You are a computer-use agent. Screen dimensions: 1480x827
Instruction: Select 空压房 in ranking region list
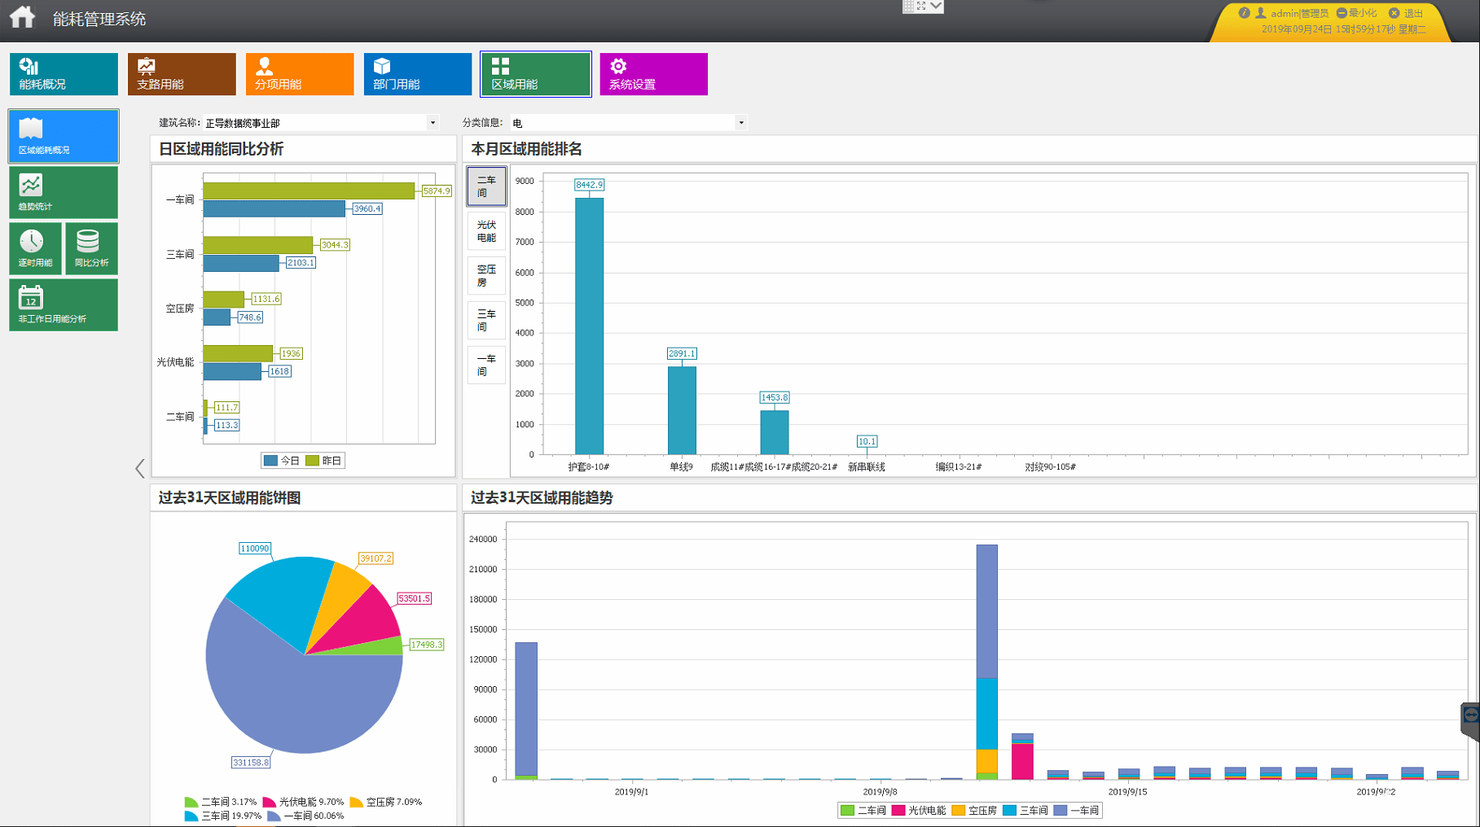pos(486,276)
